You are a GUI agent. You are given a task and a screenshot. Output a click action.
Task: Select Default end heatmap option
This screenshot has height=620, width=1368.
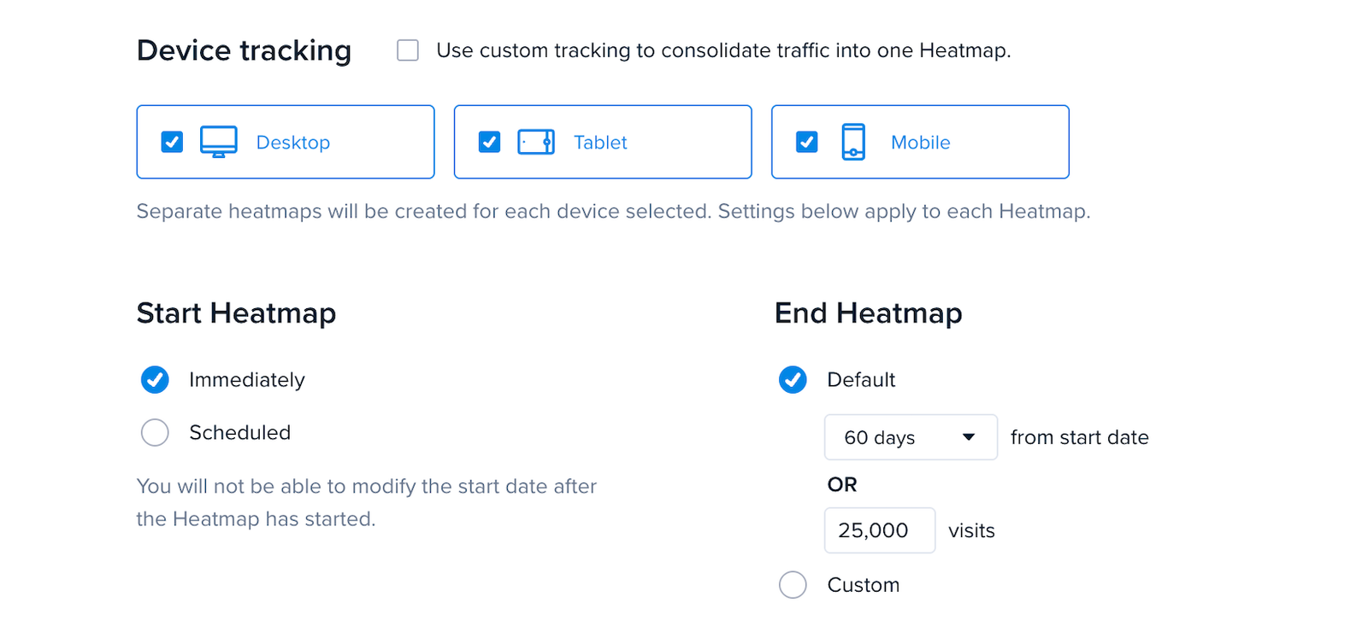pyautogui.click(x=793, y=380)
